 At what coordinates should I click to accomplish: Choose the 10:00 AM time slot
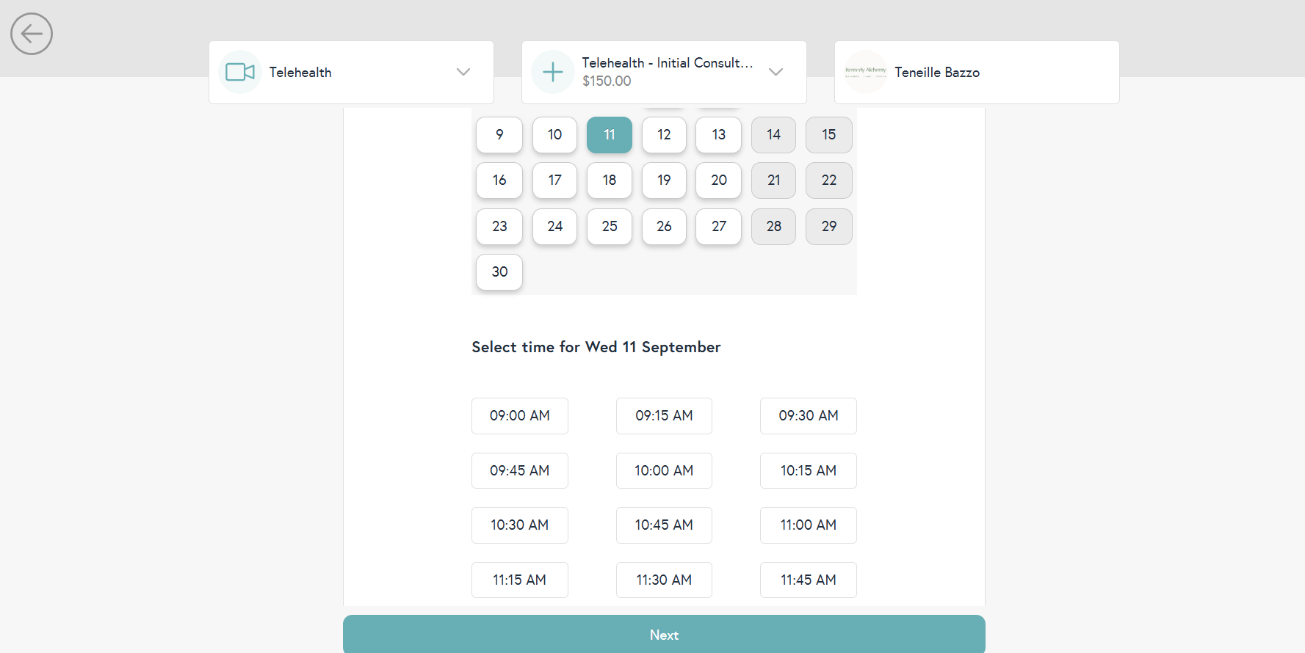tap(664, 471)
